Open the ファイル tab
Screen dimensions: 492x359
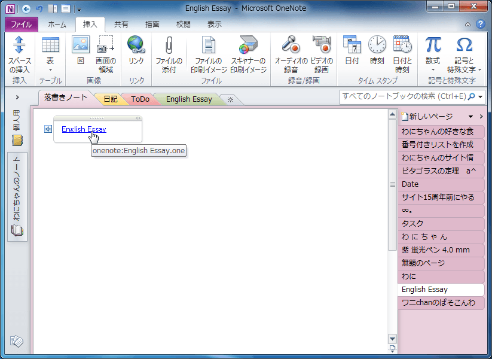pos(22,24)
